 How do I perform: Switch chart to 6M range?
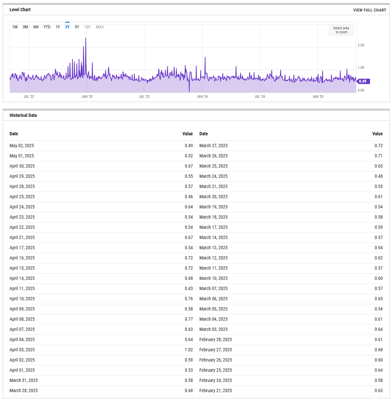36,27
